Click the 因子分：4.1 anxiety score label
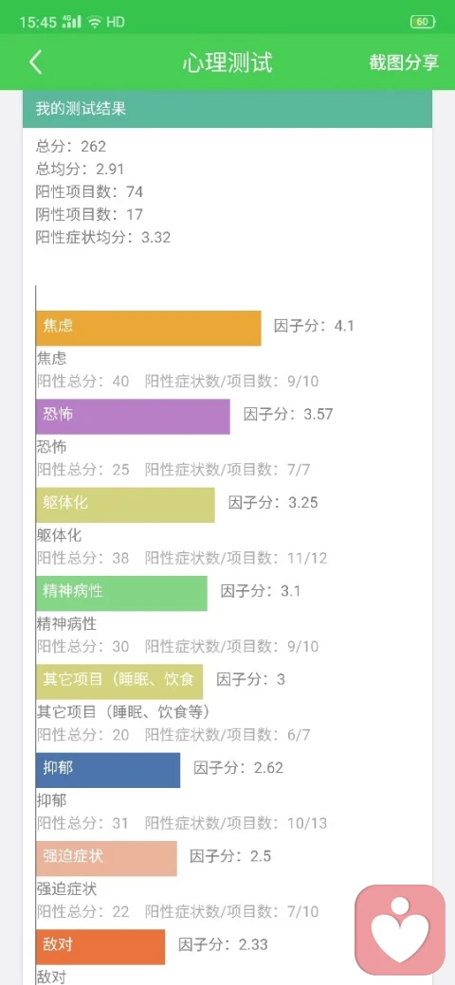The width and height of the screenshot is (455, 985). 314,326
